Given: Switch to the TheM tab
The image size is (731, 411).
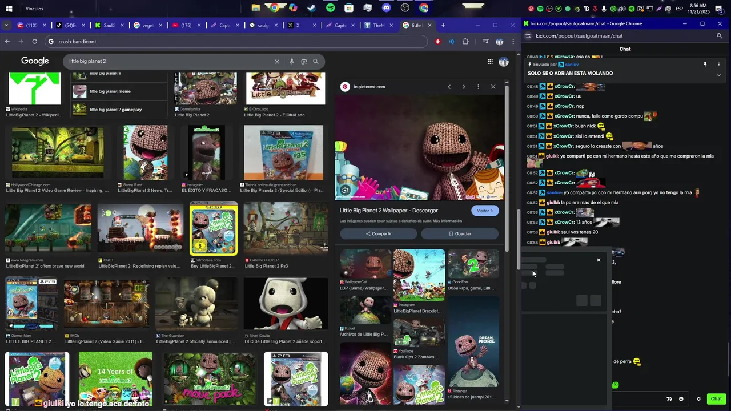Looking at the screenshot, I should (x=380, y=25).
